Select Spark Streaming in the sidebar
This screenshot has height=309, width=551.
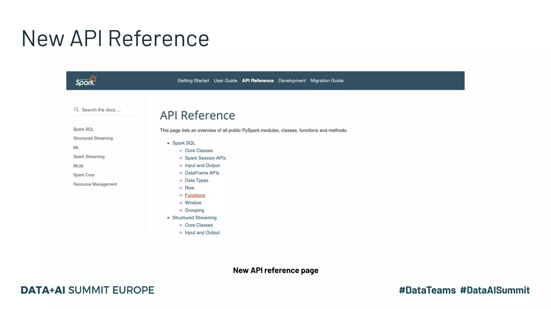click(x=89, y=157)
